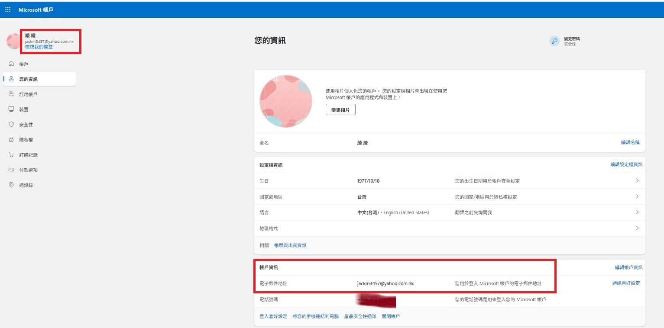Expand the 語言 row chevron
The width and height of the screenshot is (664, 328).
pos(637,212)
